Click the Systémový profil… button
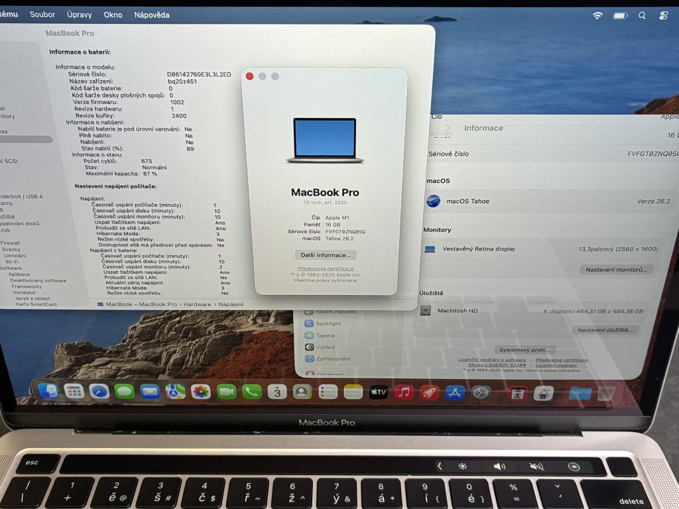This screenshot has height=509, width=679. pyautogui.click(x=525, y=350)
